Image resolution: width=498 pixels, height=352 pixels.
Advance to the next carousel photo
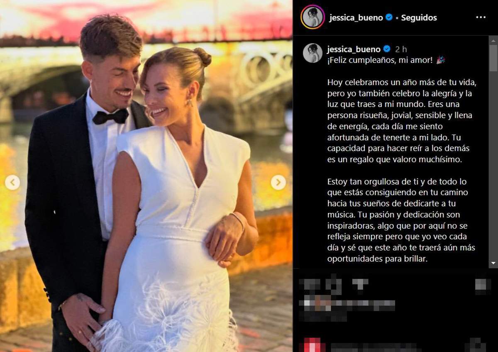[278, 182]
